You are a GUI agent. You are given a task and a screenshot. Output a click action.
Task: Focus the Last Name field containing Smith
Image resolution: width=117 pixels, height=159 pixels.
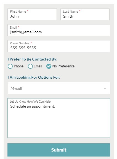(85, 14)
